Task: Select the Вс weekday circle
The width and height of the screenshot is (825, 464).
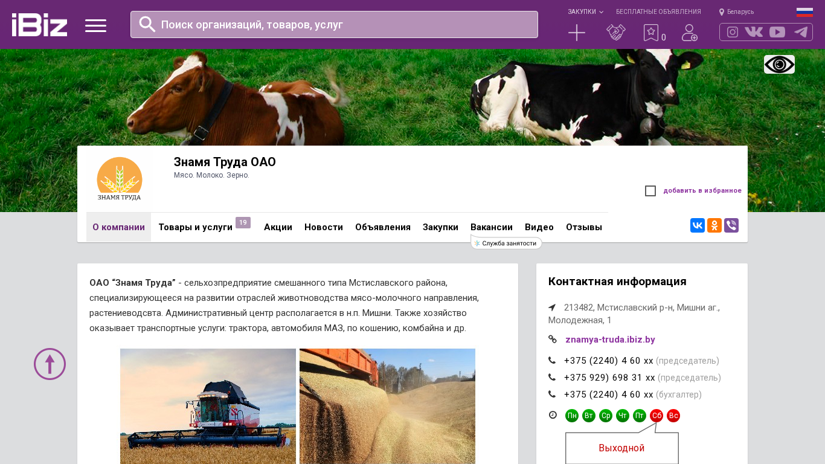Action: point(673,416)
